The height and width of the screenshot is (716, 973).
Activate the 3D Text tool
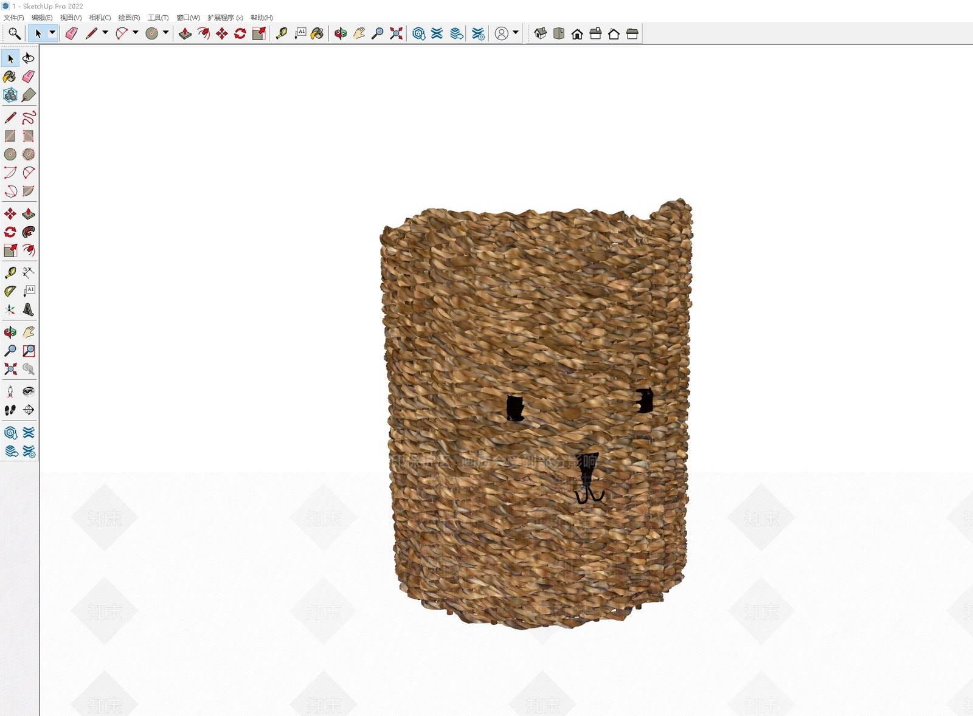[29, 309]
